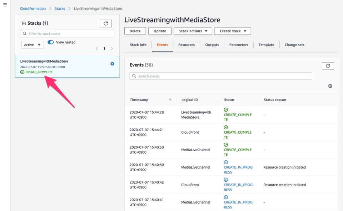This screenshot has height=211, width=343.
Task: Click the search magnifier in stack filter
Action: coord(25,33)
